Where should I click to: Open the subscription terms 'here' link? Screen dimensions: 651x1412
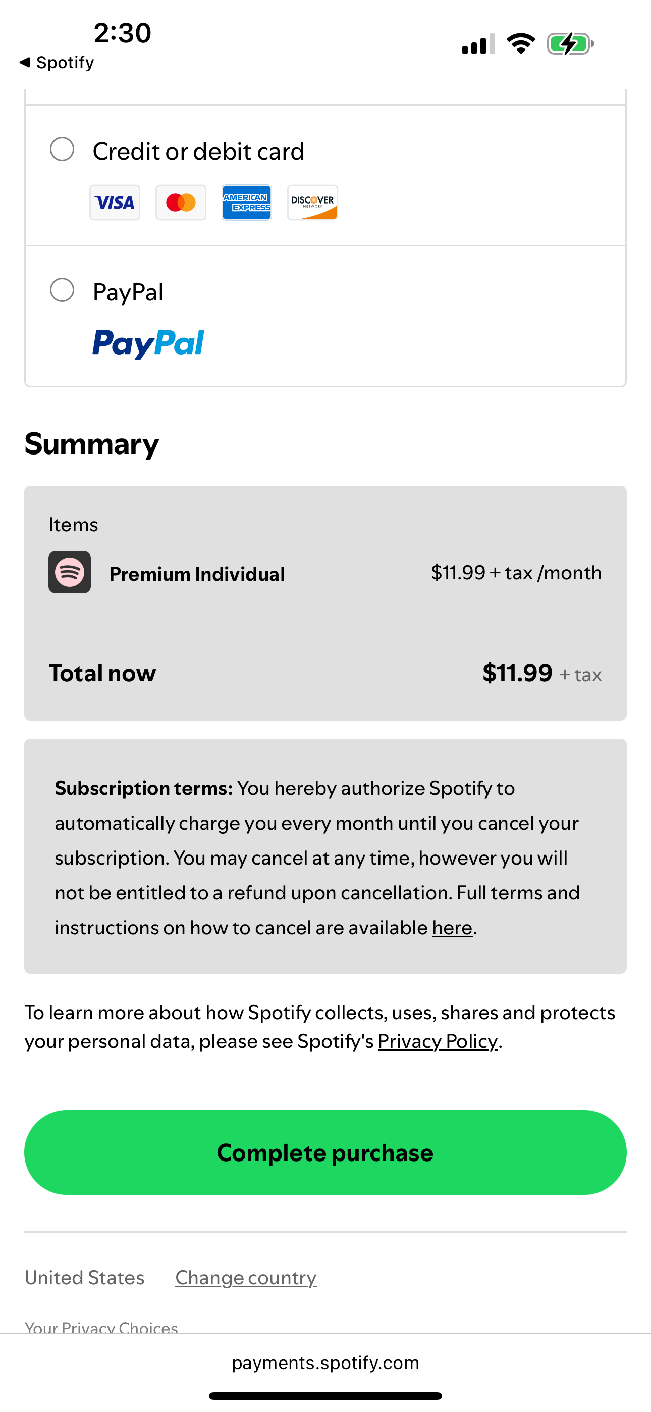point(452,928)
